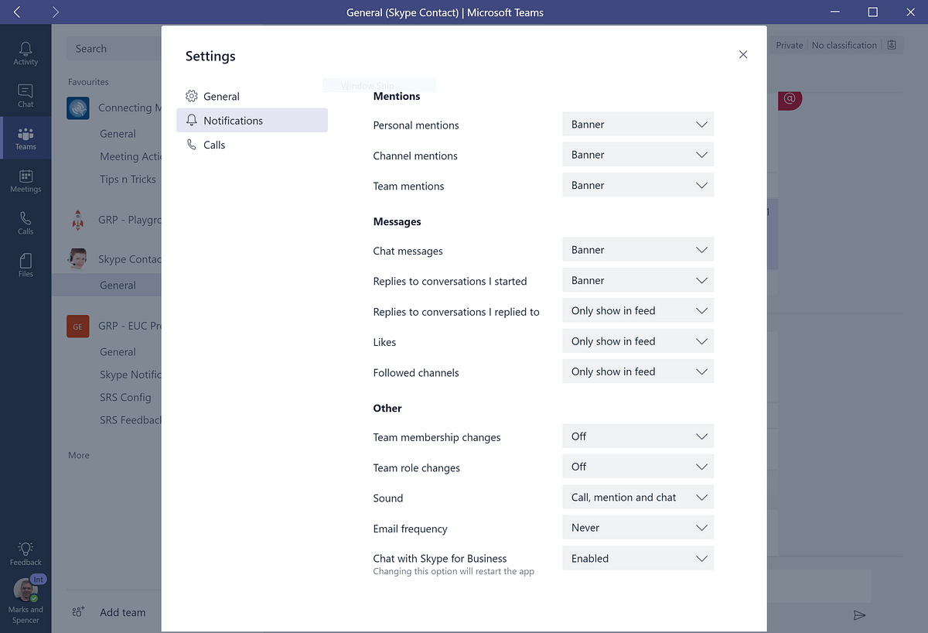Maximize the Microsoft Teams window
928x633 pixels.
[x=872, y=12]
